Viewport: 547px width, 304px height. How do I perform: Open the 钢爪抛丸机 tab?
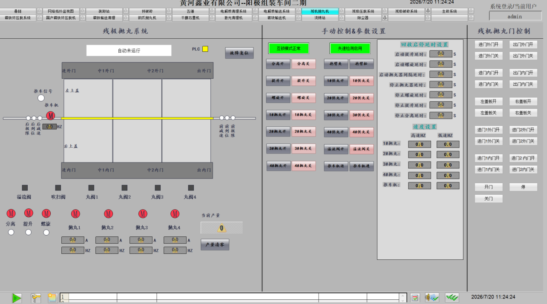coord(147,18)
